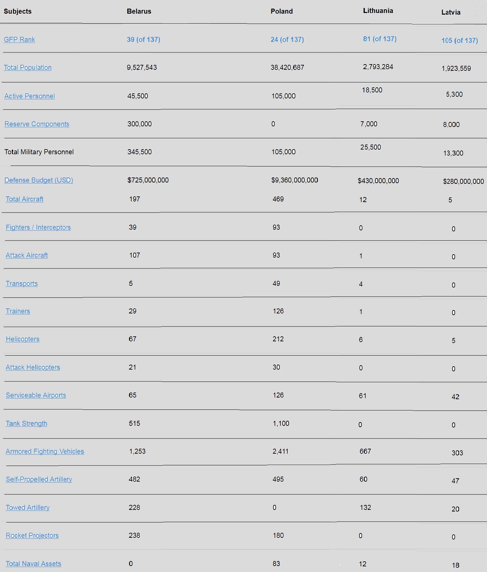Open the Armored Fighting Vehicles link

click(x=45, y=451)
